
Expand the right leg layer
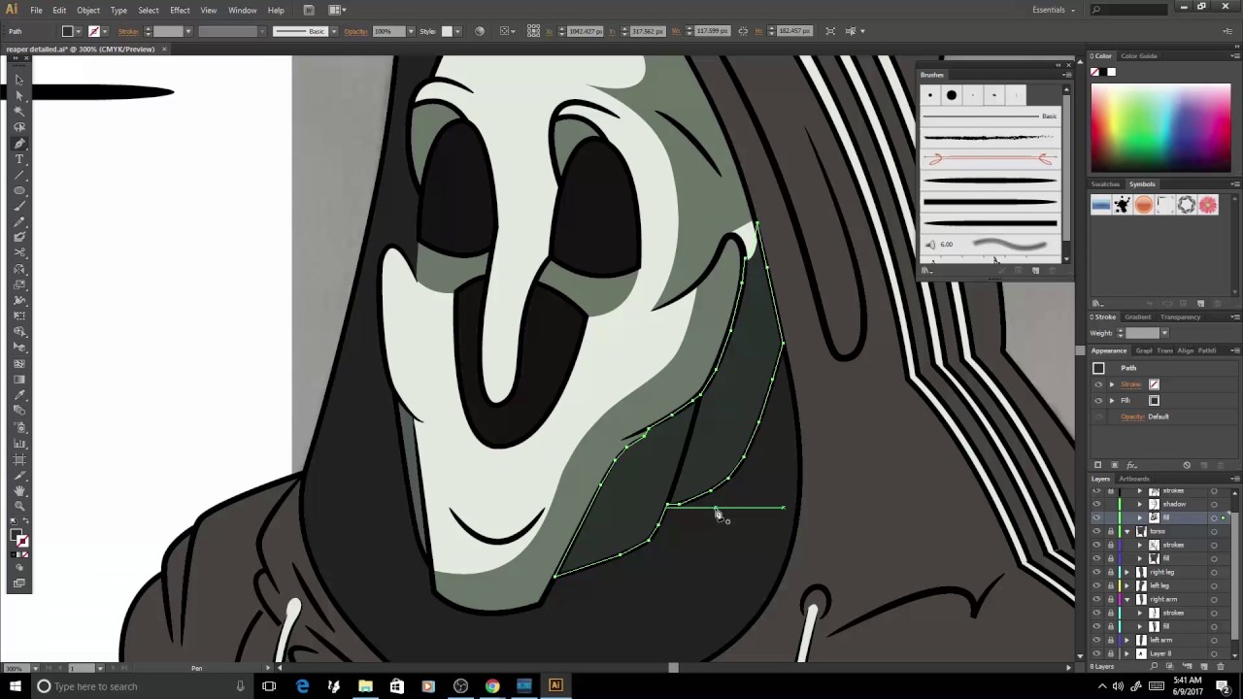(1126, 572)
